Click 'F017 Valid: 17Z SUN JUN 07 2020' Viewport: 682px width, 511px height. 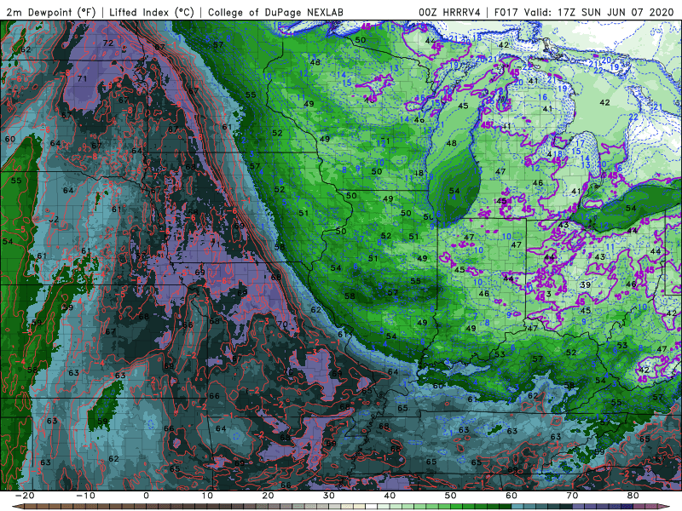click(x=584, y=12)
